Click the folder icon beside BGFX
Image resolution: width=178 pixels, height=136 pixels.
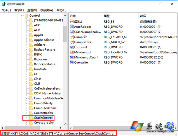(x=31, y=54)
